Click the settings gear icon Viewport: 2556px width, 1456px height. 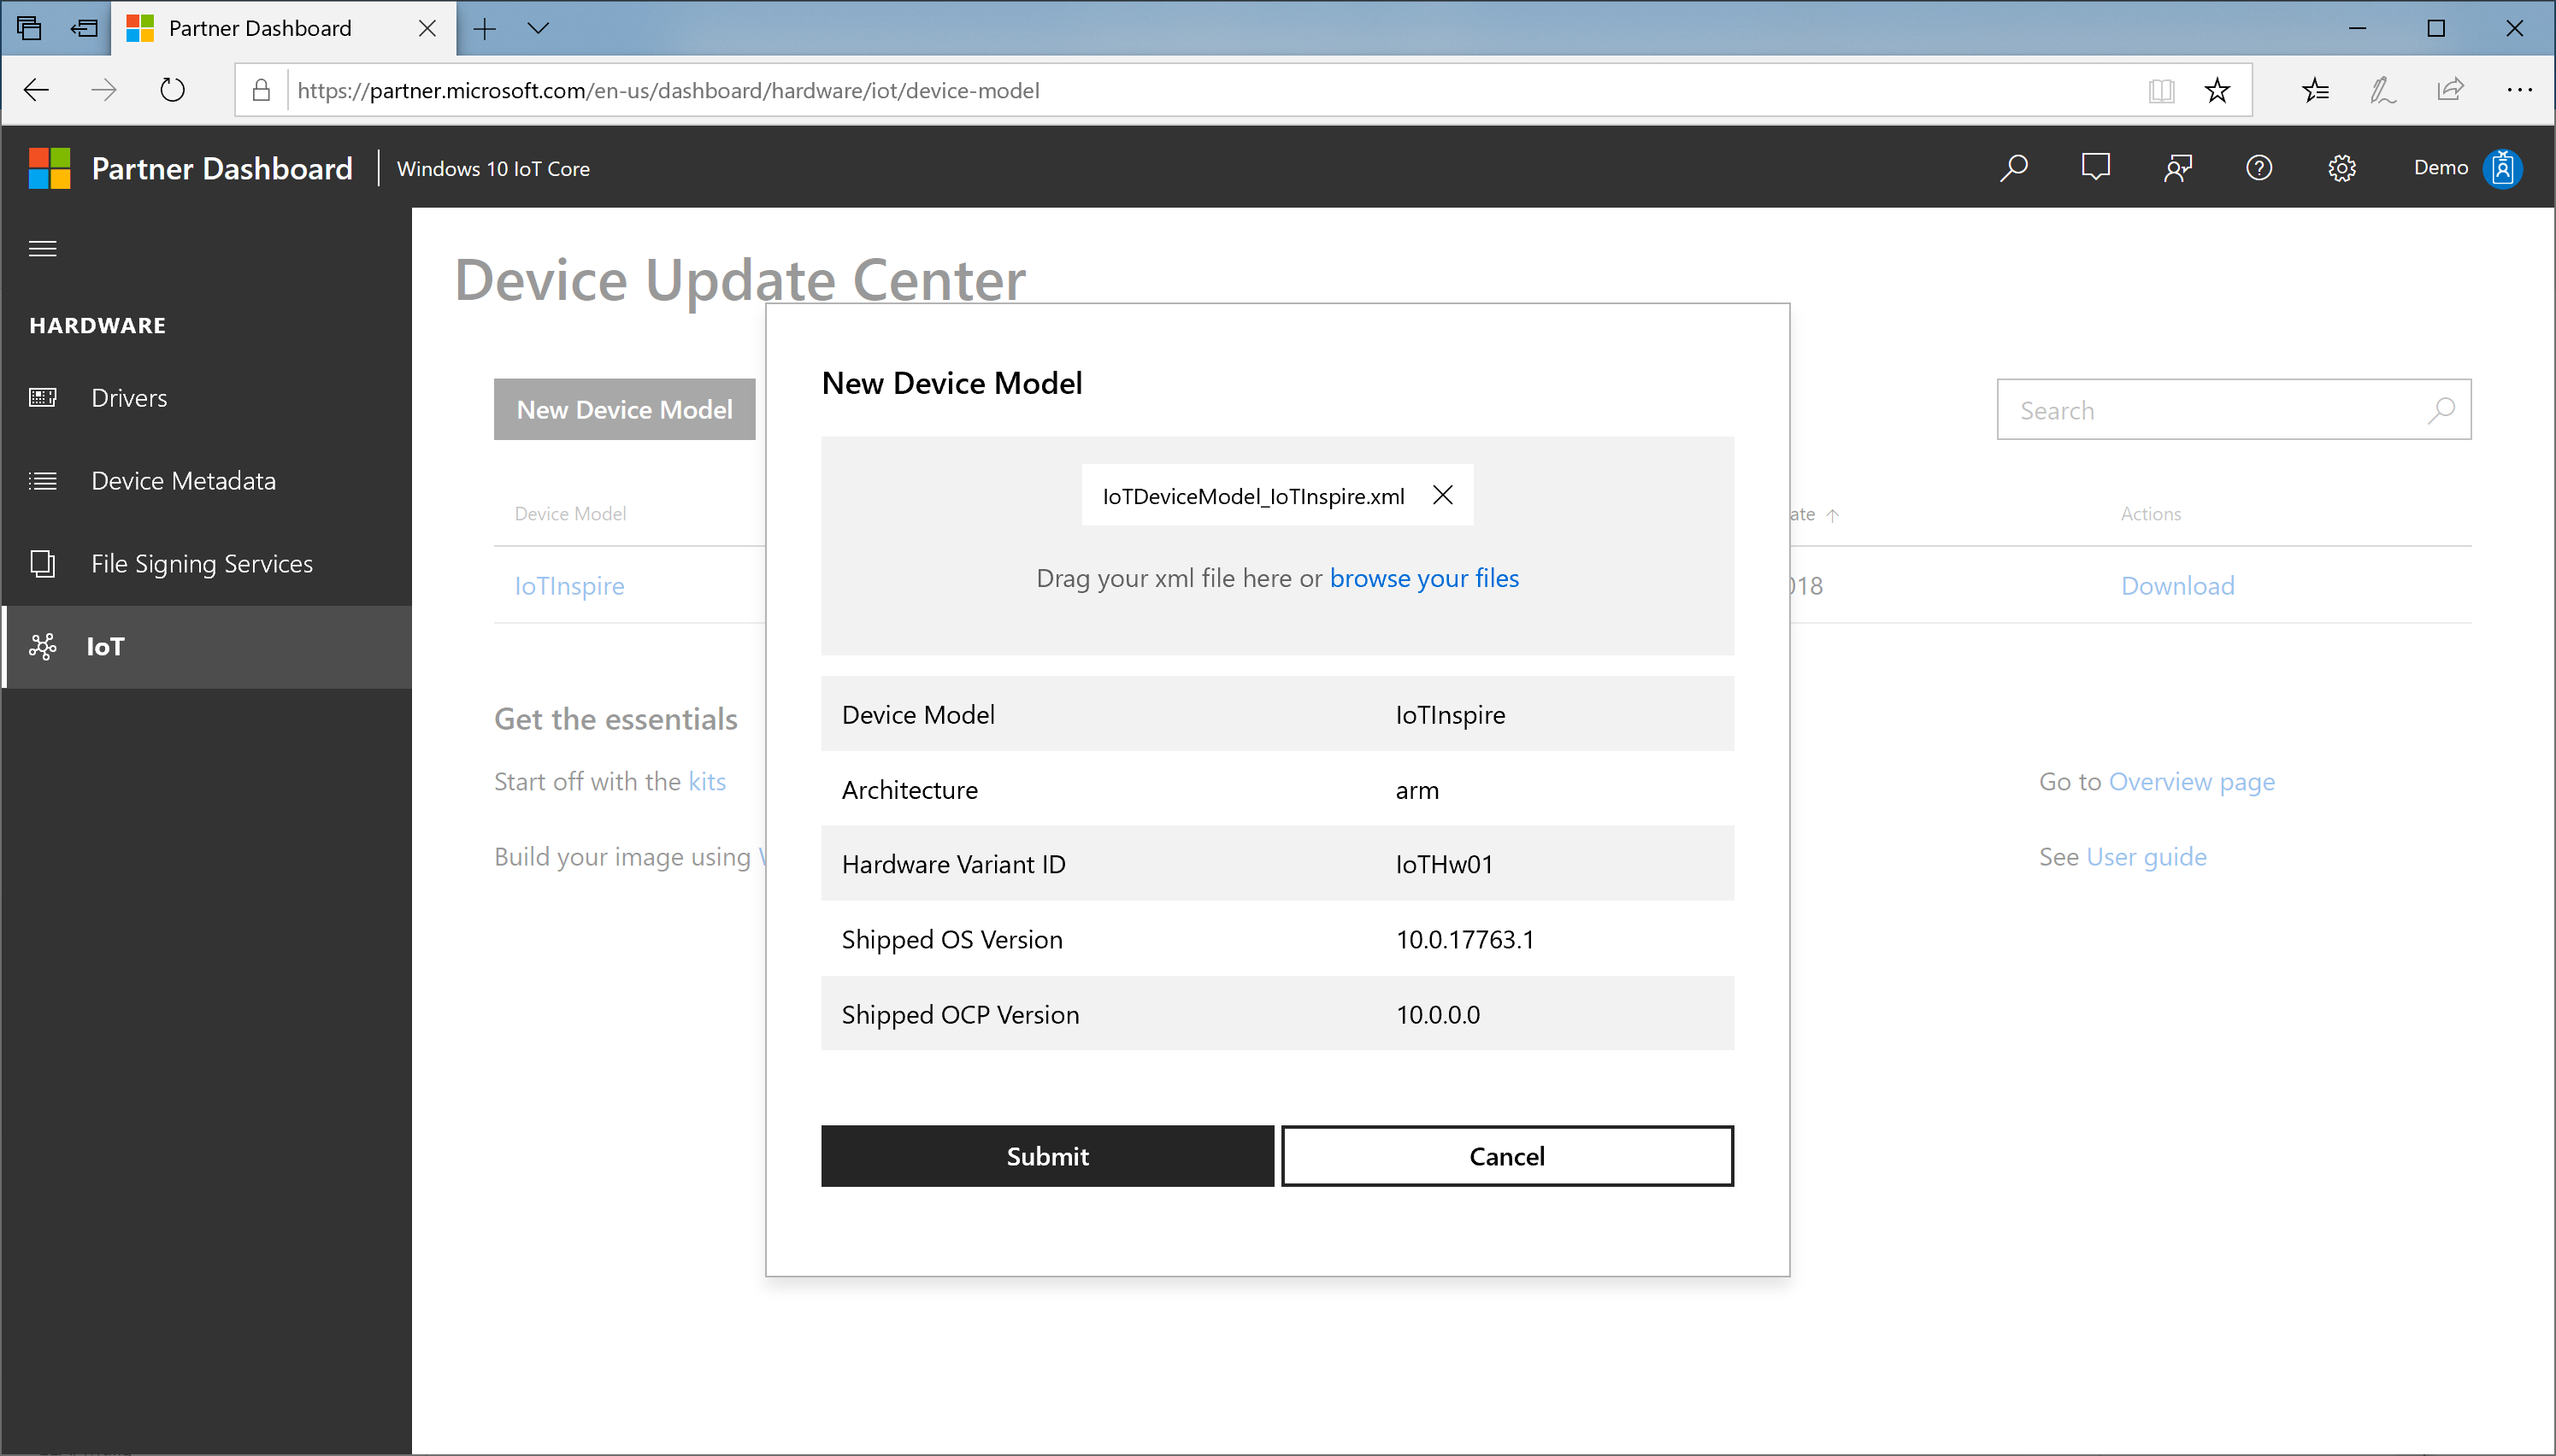(x=2344, y=167)
